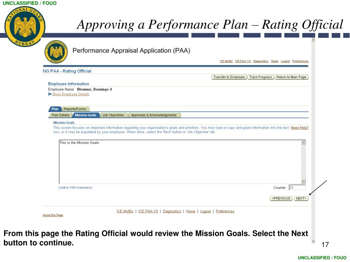Click Logout in the header
The width and height of the screenshot is (350, 262).
point(285,61)
